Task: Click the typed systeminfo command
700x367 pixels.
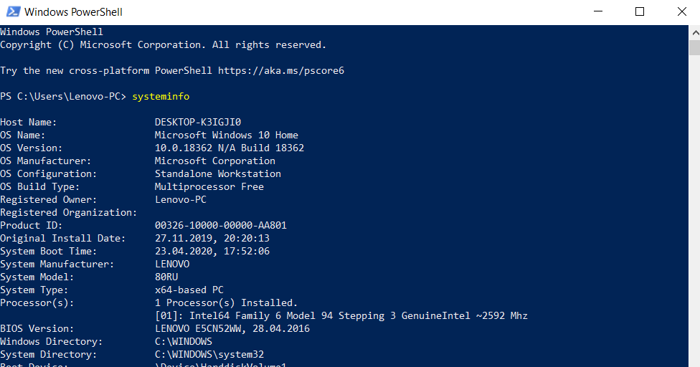Action: click(x=161, y=96)
